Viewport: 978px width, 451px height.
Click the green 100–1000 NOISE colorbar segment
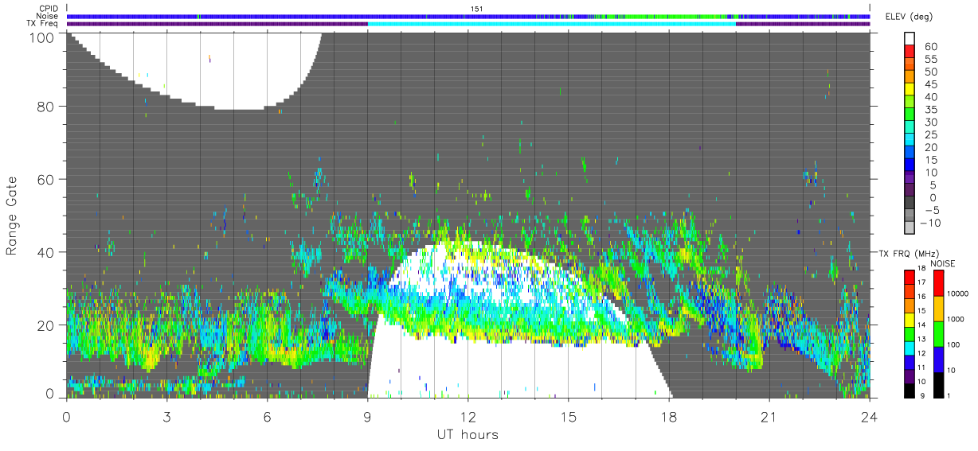(938, 333)
